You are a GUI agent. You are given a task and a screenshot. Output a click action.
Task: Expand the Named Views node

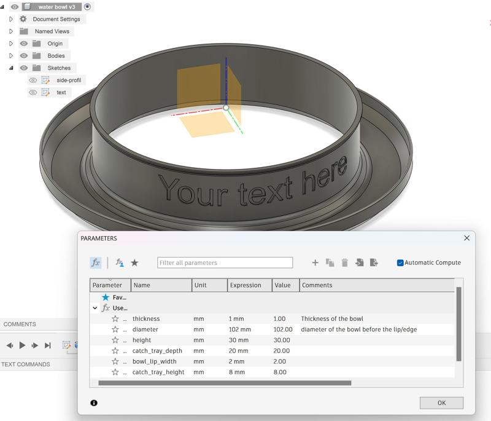11,31
